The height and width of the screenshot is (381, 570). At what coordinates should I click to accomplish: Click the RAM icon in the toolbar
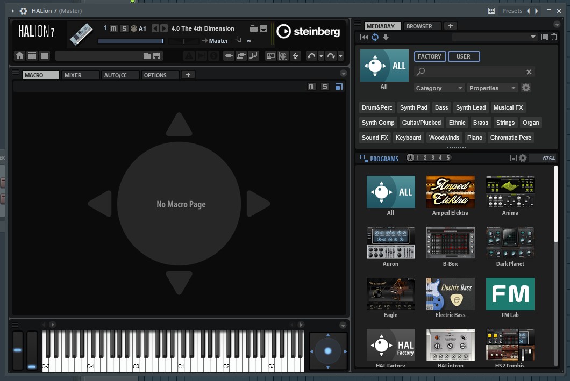tap(270, 56)
